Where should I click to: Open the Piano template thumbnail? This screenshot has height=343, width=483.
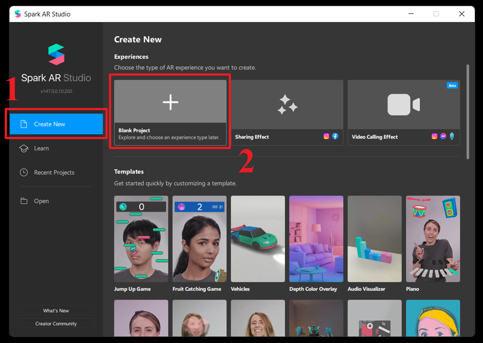coord(433,239)
